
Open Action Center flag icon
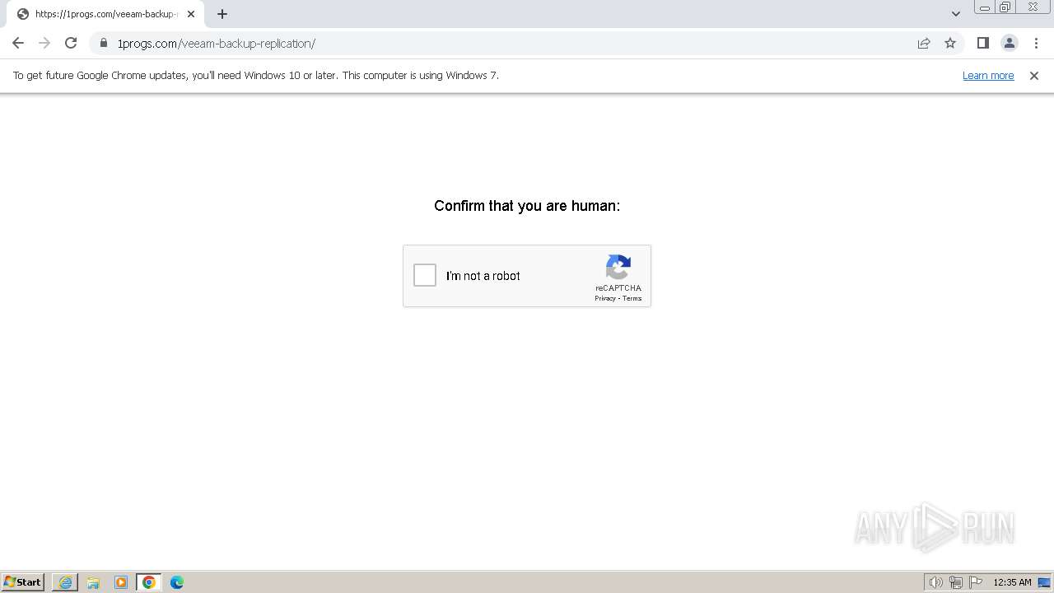[976, 582]
